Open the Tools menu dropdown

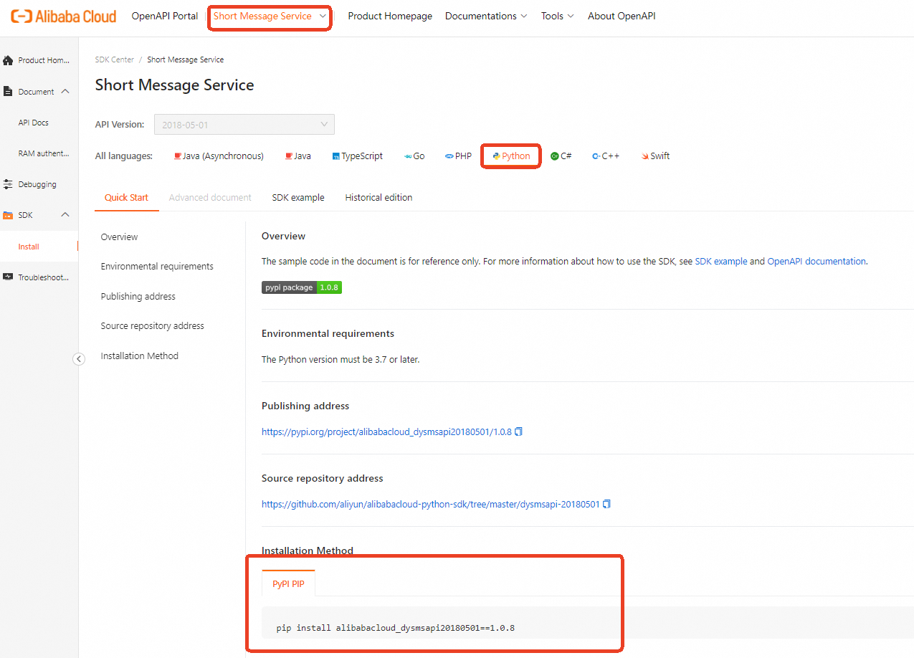click(x=557, y=16)
